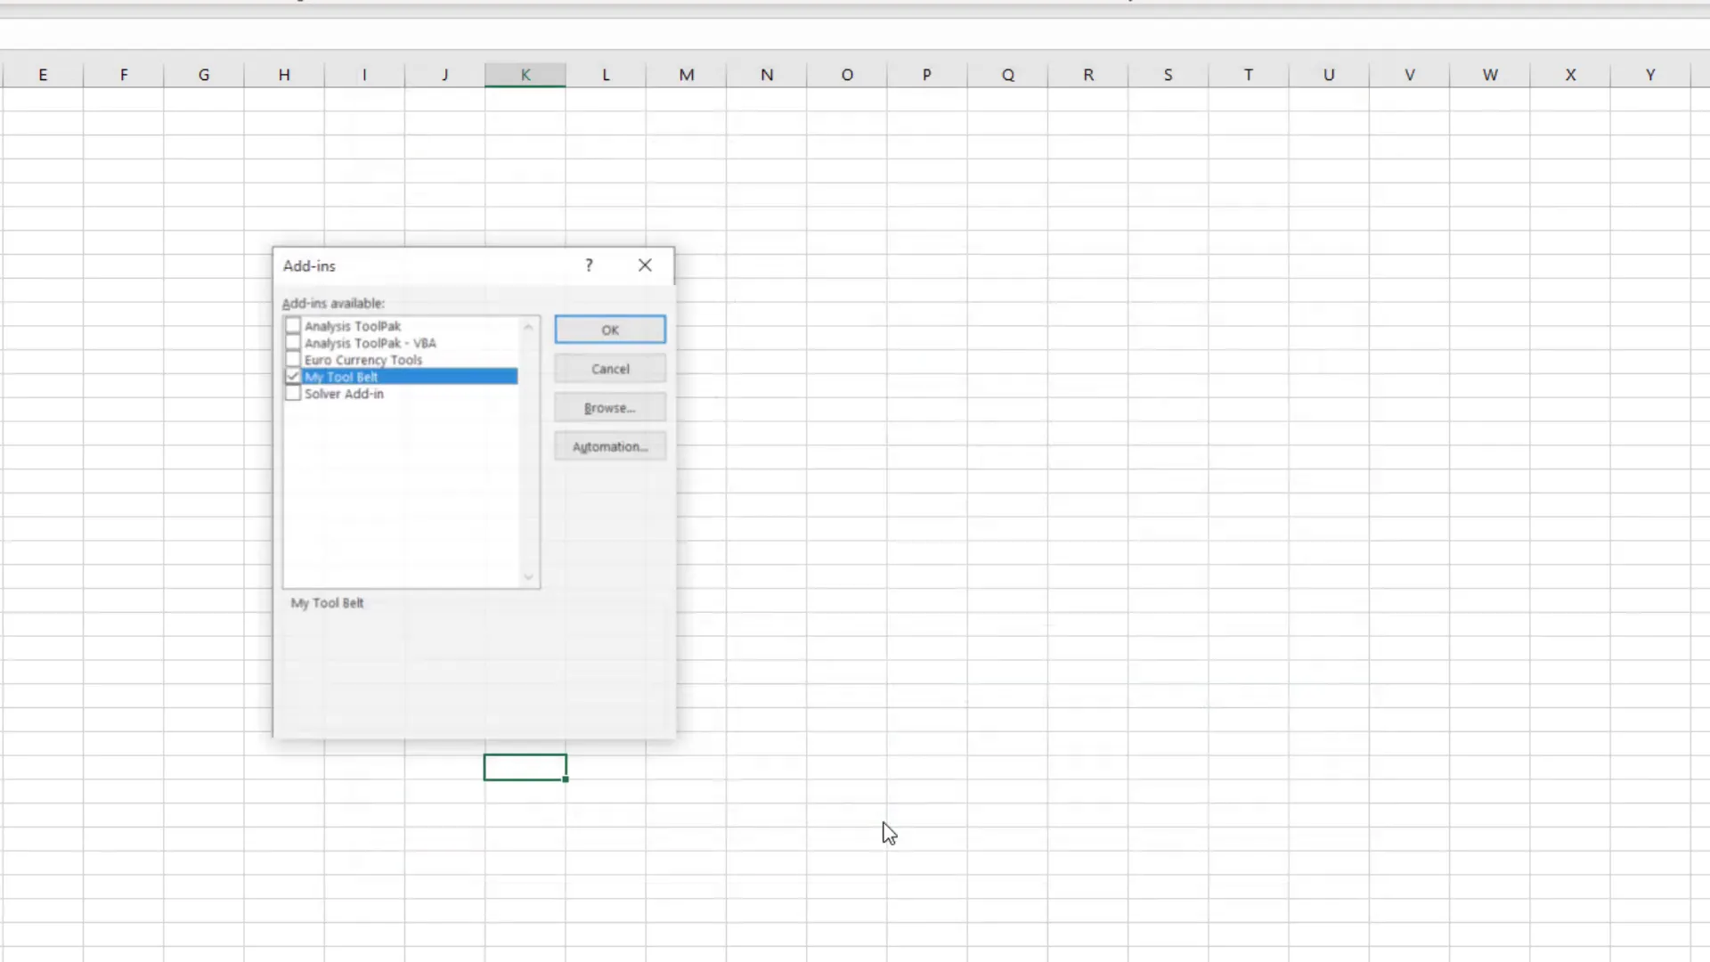The height and width of the screenshot is (962, 1710).
Task: Select column Y header
Action: tap(1650, 75)
